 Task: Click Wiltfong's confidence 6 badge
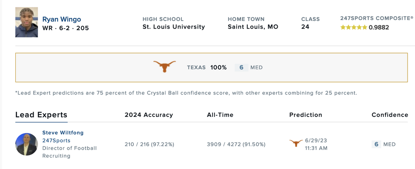pyautogui.click(x=376, y=144)
